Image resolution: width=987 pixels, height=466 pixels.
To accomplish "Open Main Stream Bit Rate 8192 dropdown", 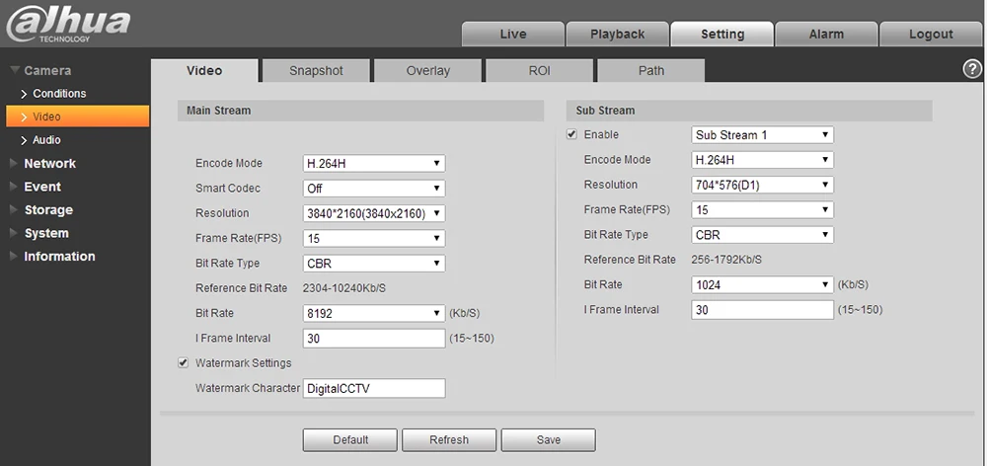I will tap(374, 313).
